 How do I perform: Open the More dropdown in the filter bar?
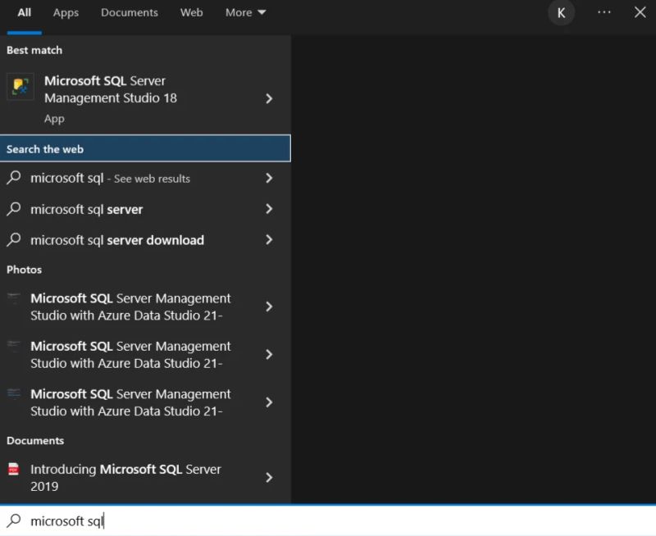coord(245,12)
